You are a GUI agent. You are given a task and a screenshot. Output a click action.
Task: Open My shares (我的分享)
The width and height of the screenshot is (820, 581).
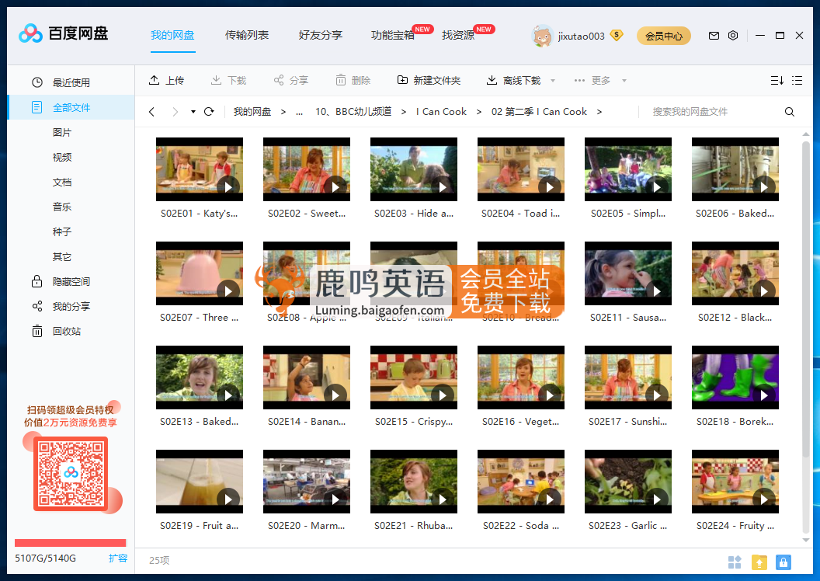(71, 307)
